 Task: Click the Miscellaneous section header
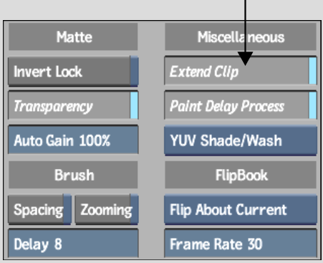click(x=241, y=37)
